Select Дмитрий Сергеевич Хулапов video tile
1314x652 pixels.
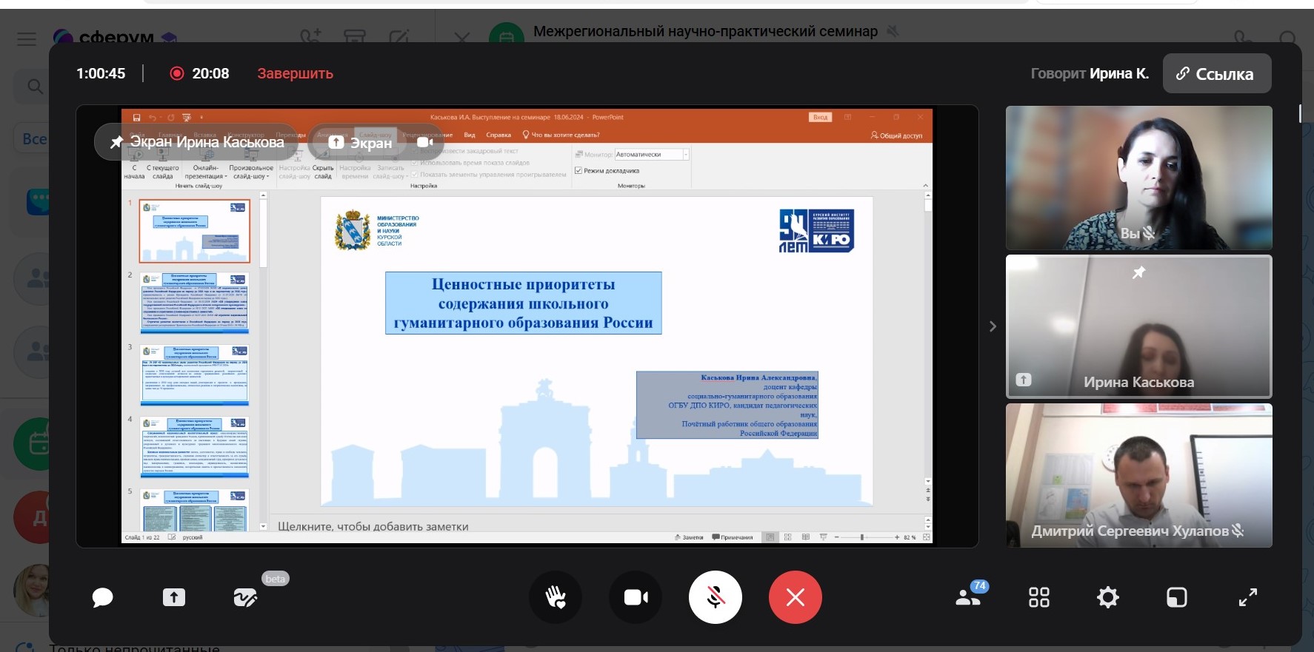[1139, 475]
